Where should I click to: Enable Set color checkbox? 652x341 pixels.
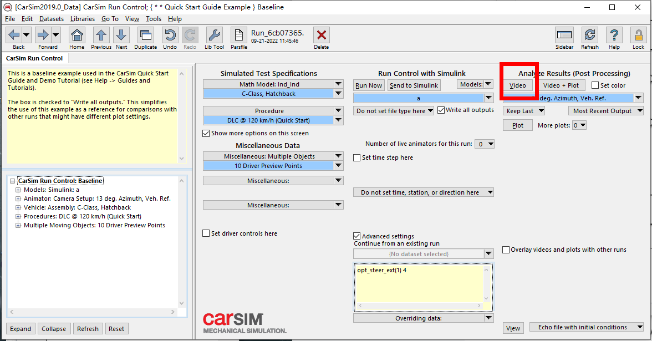click(595, 85)
